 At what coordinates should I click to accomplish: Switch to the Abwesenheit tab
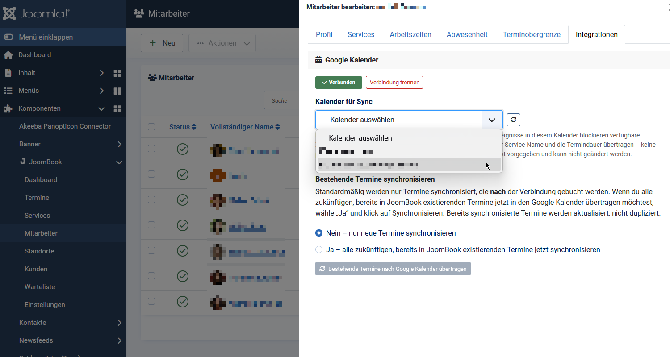467,34
